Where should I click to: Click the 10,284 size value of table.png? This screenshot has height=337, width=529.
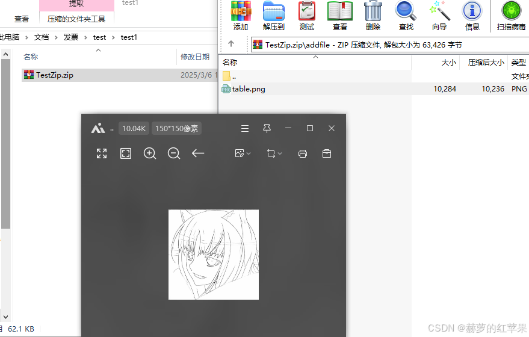445,88
